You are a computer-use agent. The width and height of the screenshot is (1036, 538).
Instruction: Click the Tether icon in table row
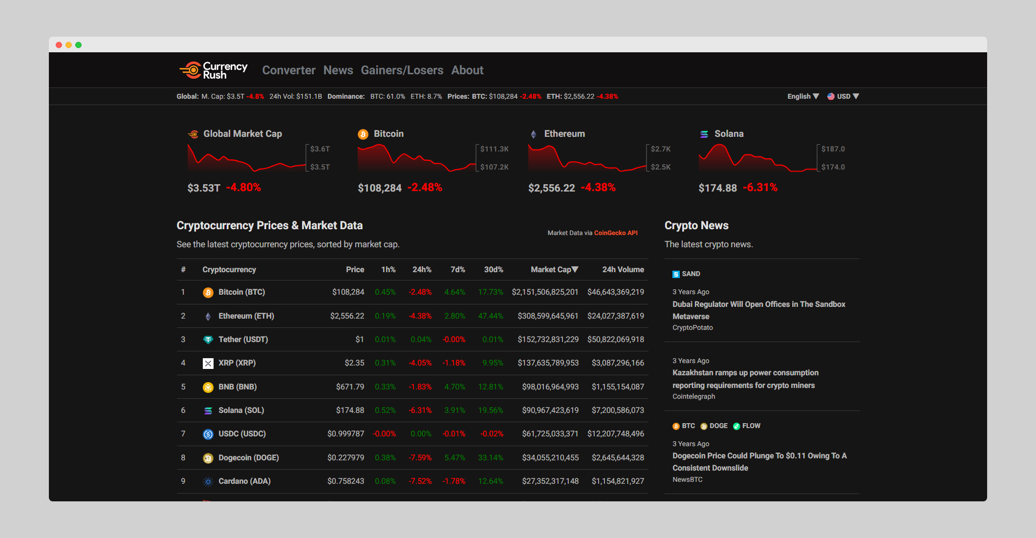(x=208, y=340)
